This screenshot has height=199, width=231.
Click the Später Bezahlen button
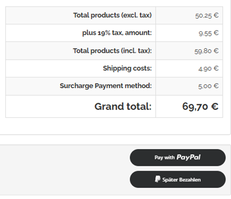(178, 179)
